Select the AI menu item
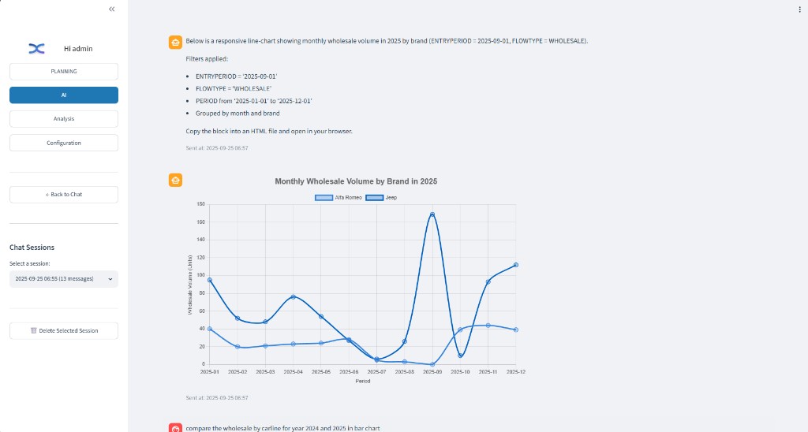The height and width of the screenshot is (432, 808). 64,95
